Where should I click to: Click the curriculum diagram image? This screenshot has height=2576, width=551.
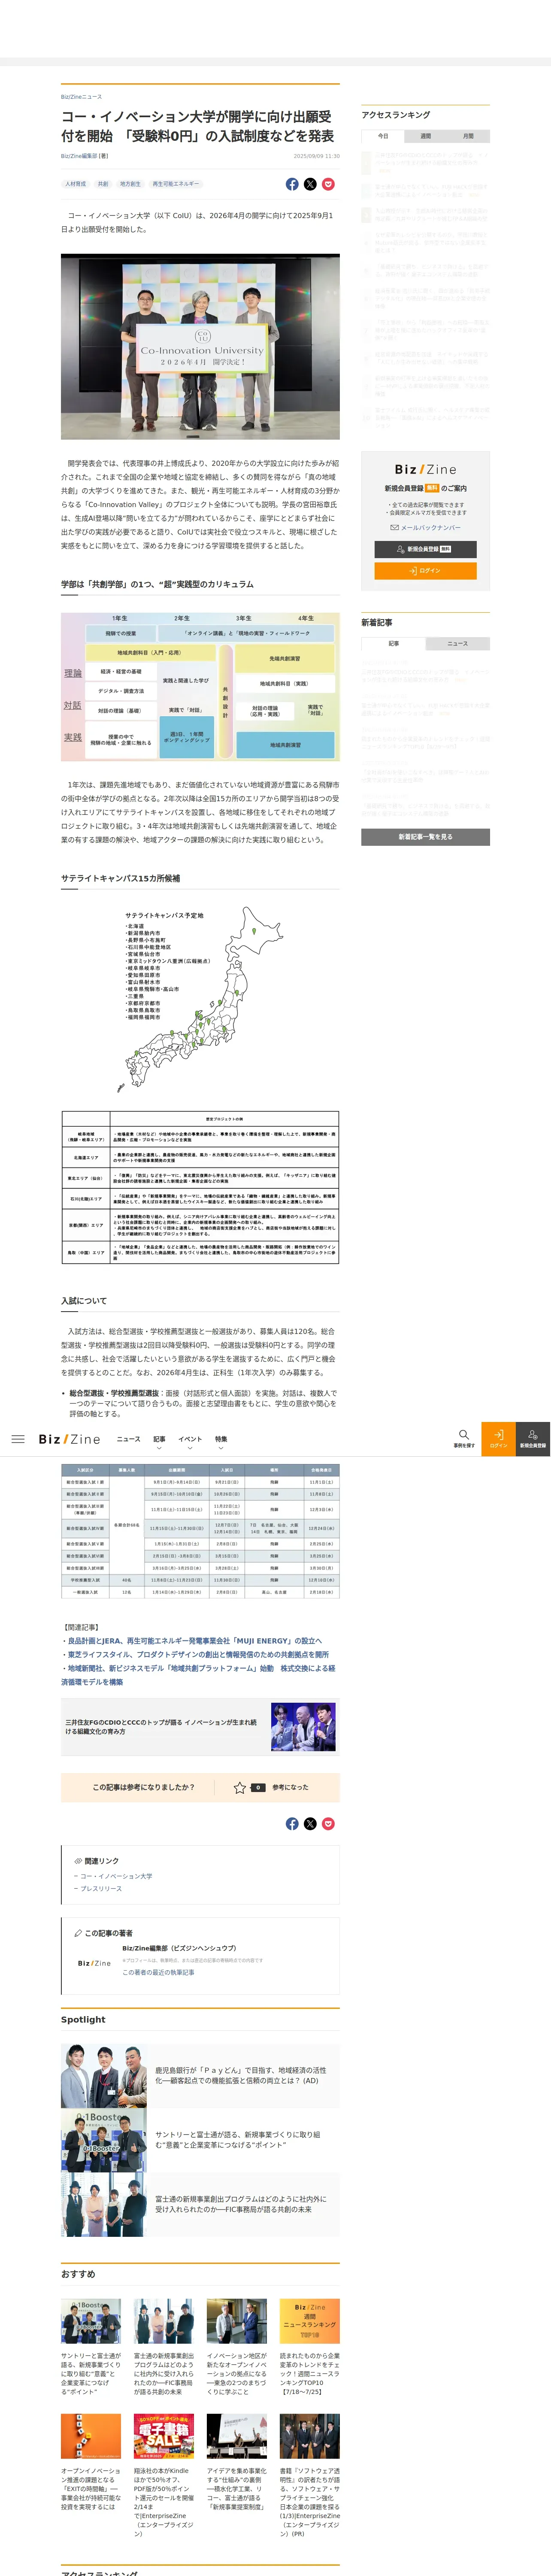point(200,687)
